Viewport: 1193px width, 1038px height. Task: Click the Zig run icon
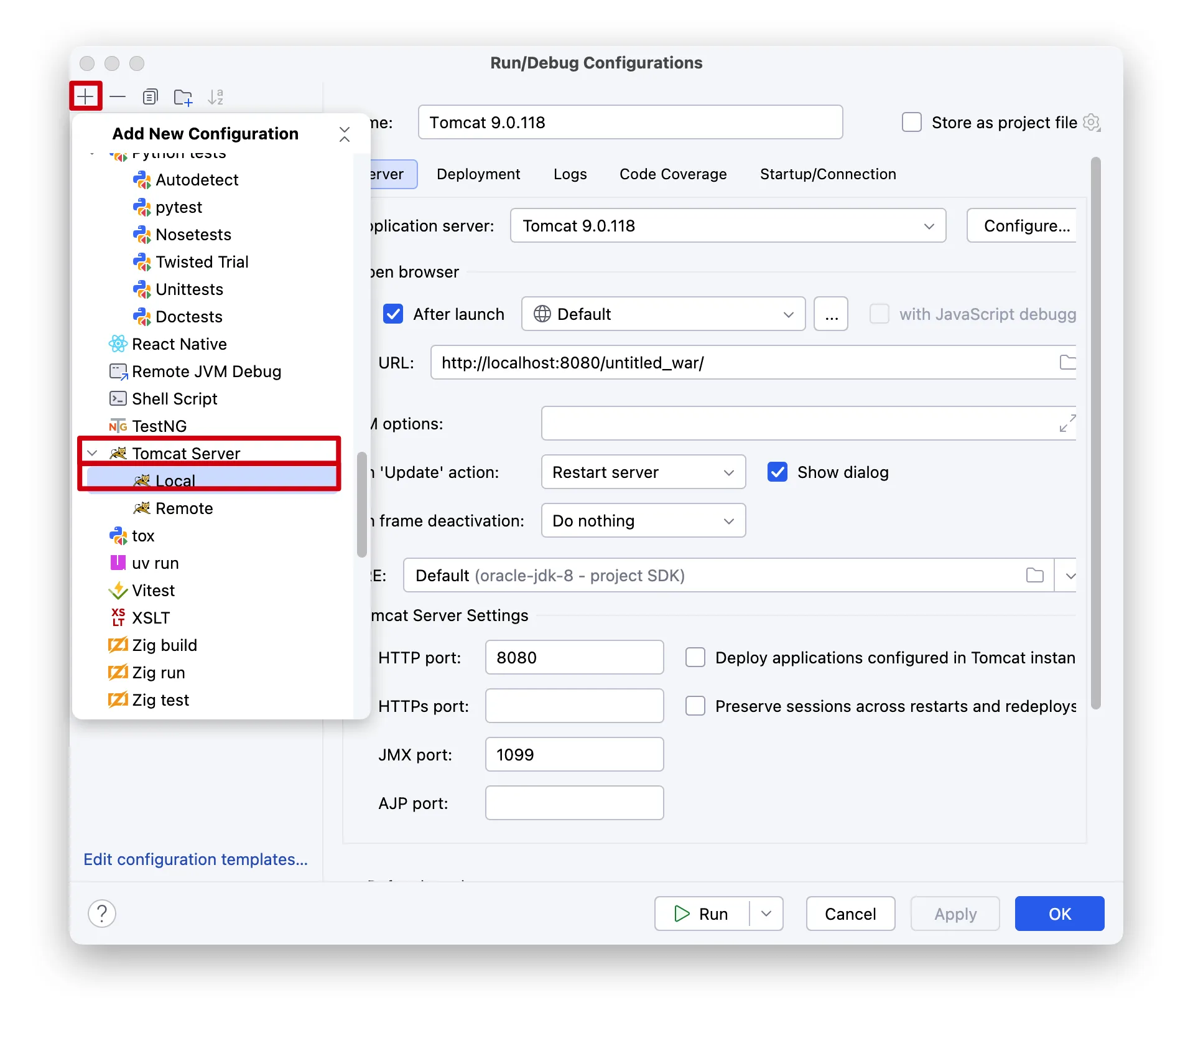coord(118,672)
